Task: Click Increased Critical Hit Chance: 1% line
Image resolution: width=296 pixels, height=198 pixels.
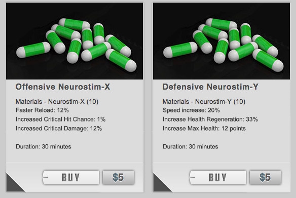Action: (x=61, y=119)
